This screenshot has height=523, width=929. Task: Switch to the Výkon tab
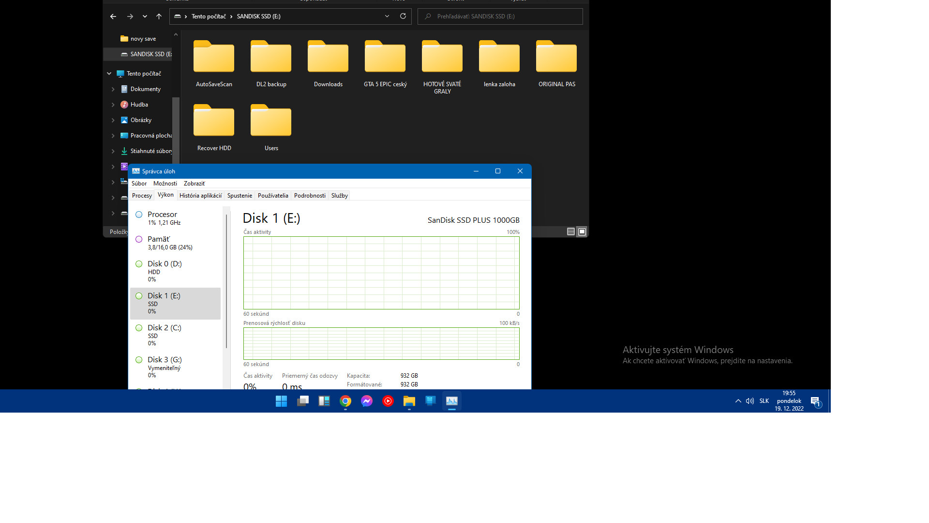tap(165, 195)
